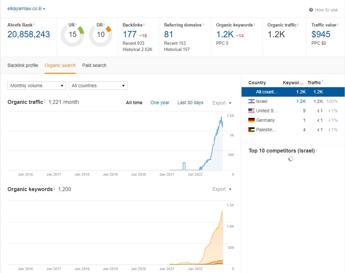The height and width of the screenshot is (273, 345).
Task: Click the Historical 157 referring domains text
Action: pyautogui.click(x=177, y=49)
